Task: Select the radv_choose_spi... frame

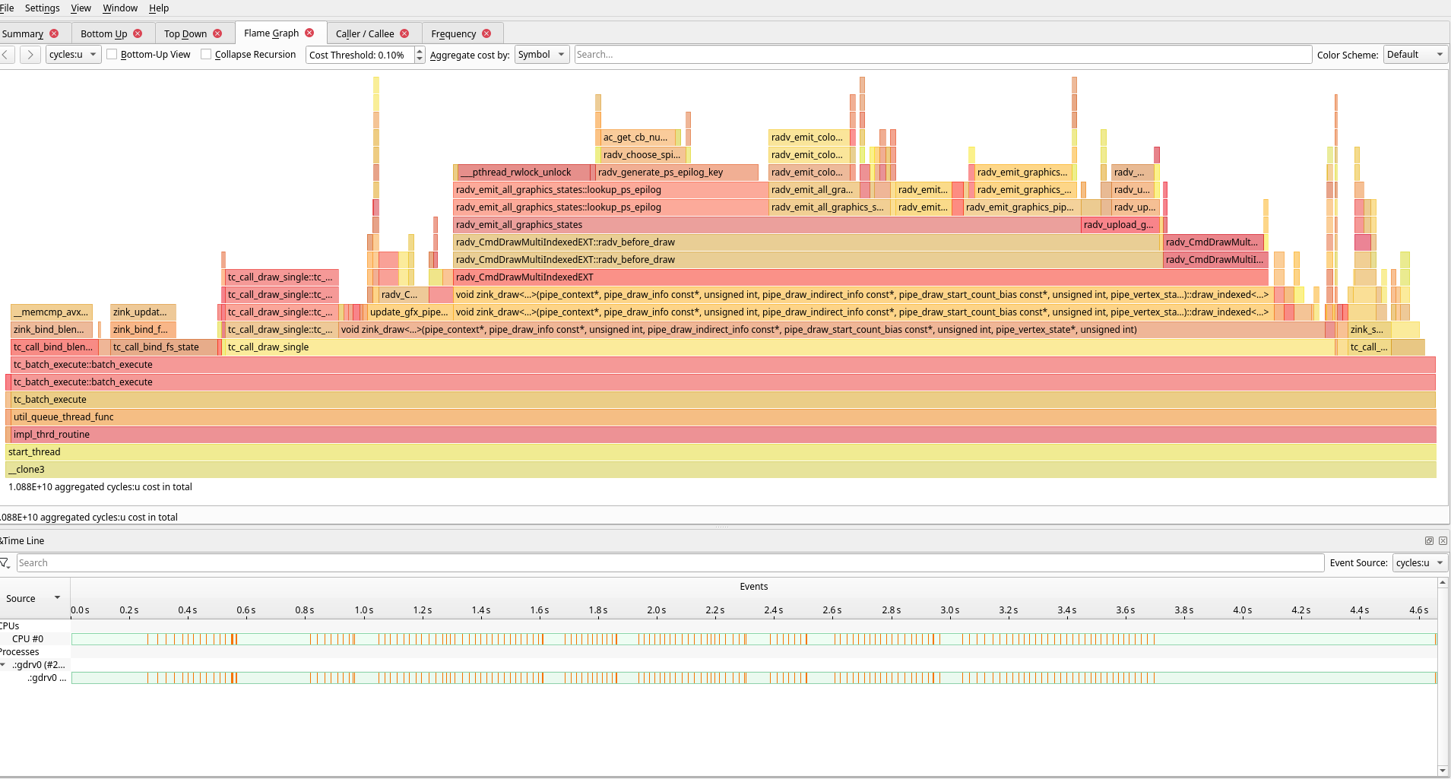Action: point(643,155)
